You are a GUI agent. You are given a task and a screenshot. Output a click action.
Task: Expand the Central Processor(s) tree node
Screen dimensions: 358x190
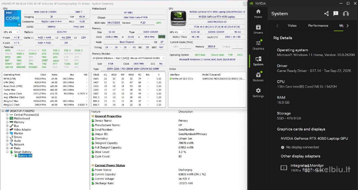pyautogui.click(x=7, y=115)
